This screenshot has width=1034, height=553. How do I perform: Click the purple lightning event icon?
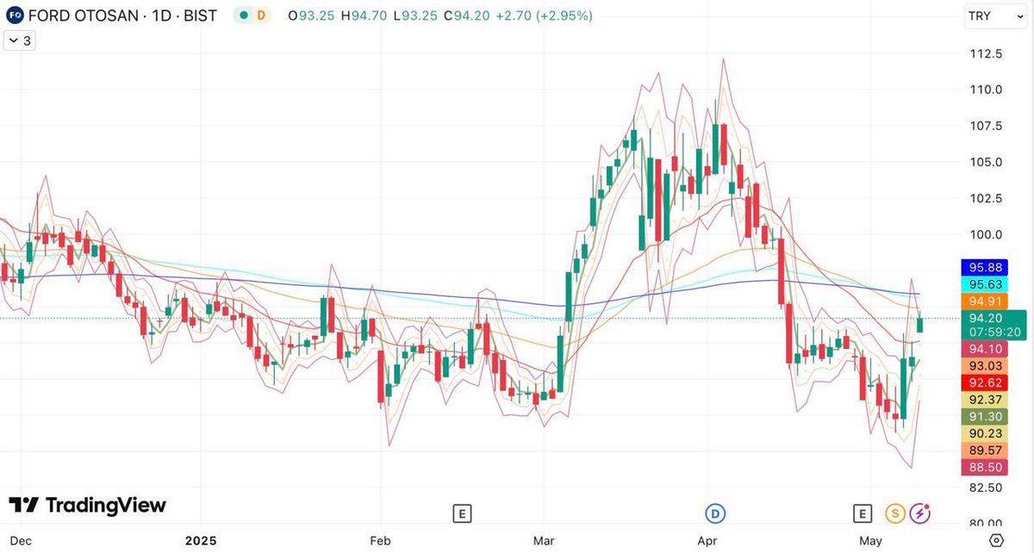tap(920, 514)
